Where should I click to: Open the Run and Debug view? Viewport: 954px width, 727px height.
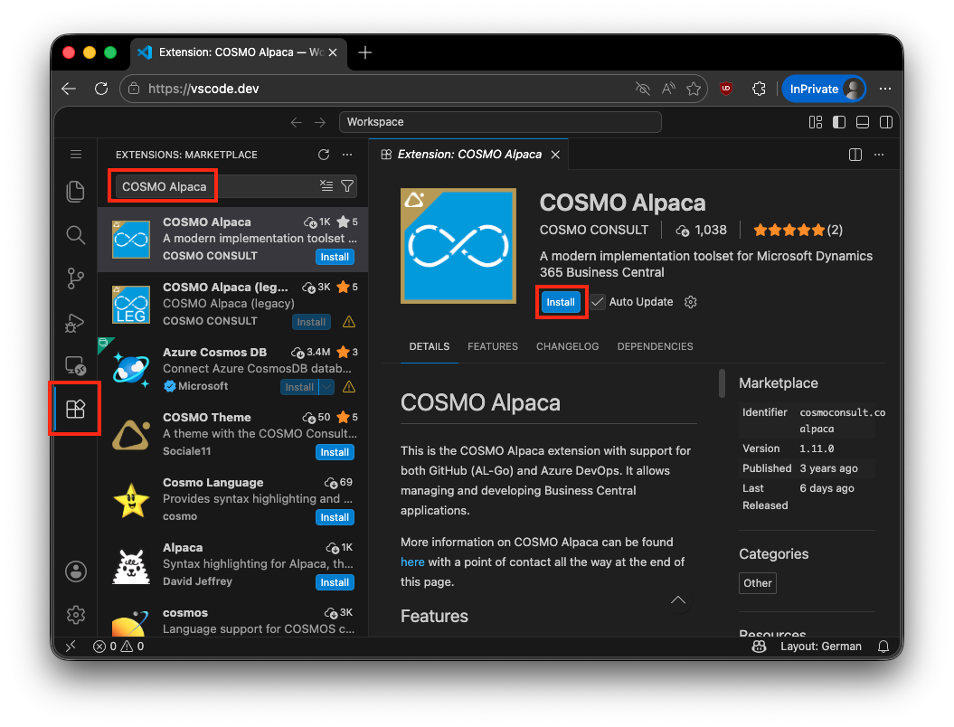(75, 323)
